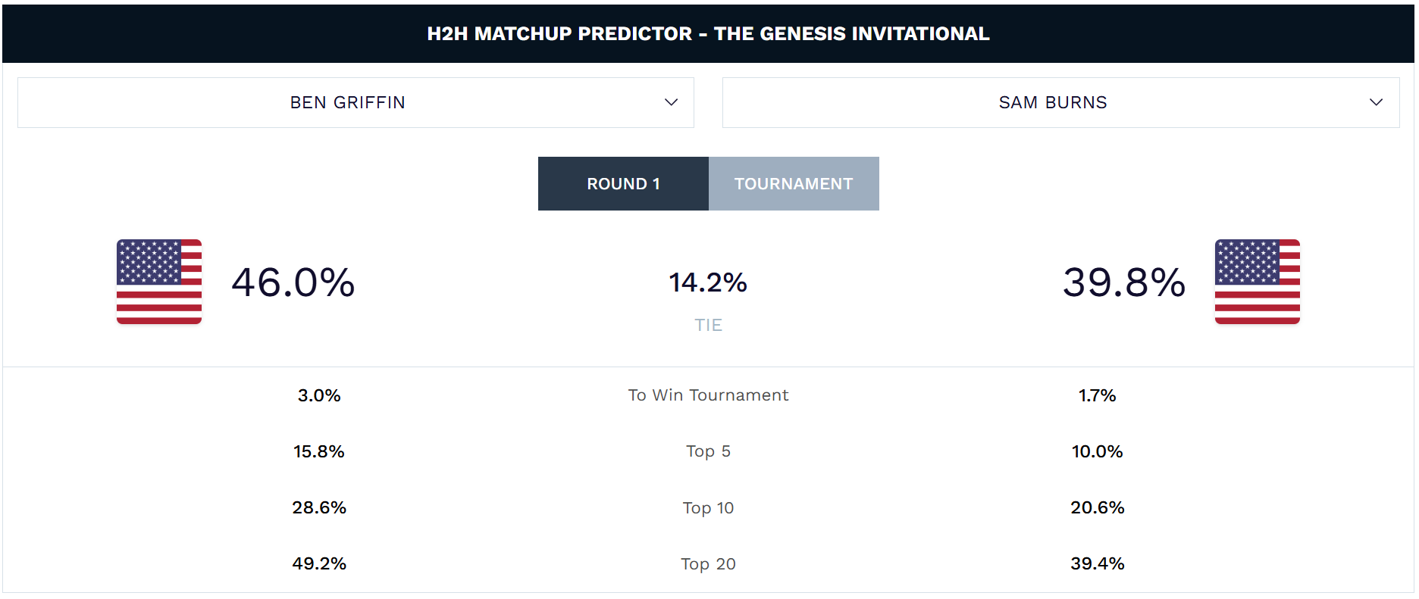Click chevron arrow beside Ben Griffin
1419x599 pixels.
pyautogui.click(x=671, y=102)
